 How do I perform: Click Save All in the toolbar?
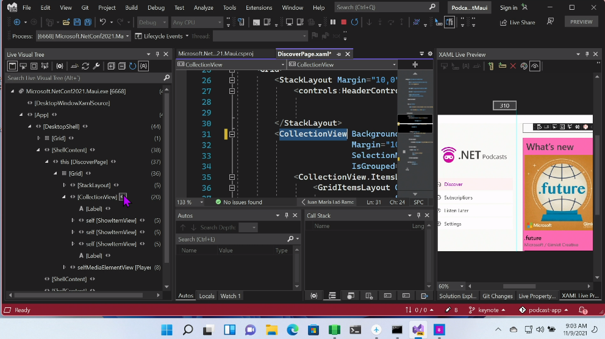tap(88, 23)
